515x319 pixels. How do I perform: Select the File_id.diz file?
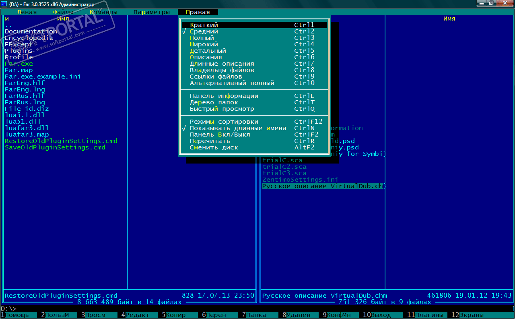click(x=27, y=109)
